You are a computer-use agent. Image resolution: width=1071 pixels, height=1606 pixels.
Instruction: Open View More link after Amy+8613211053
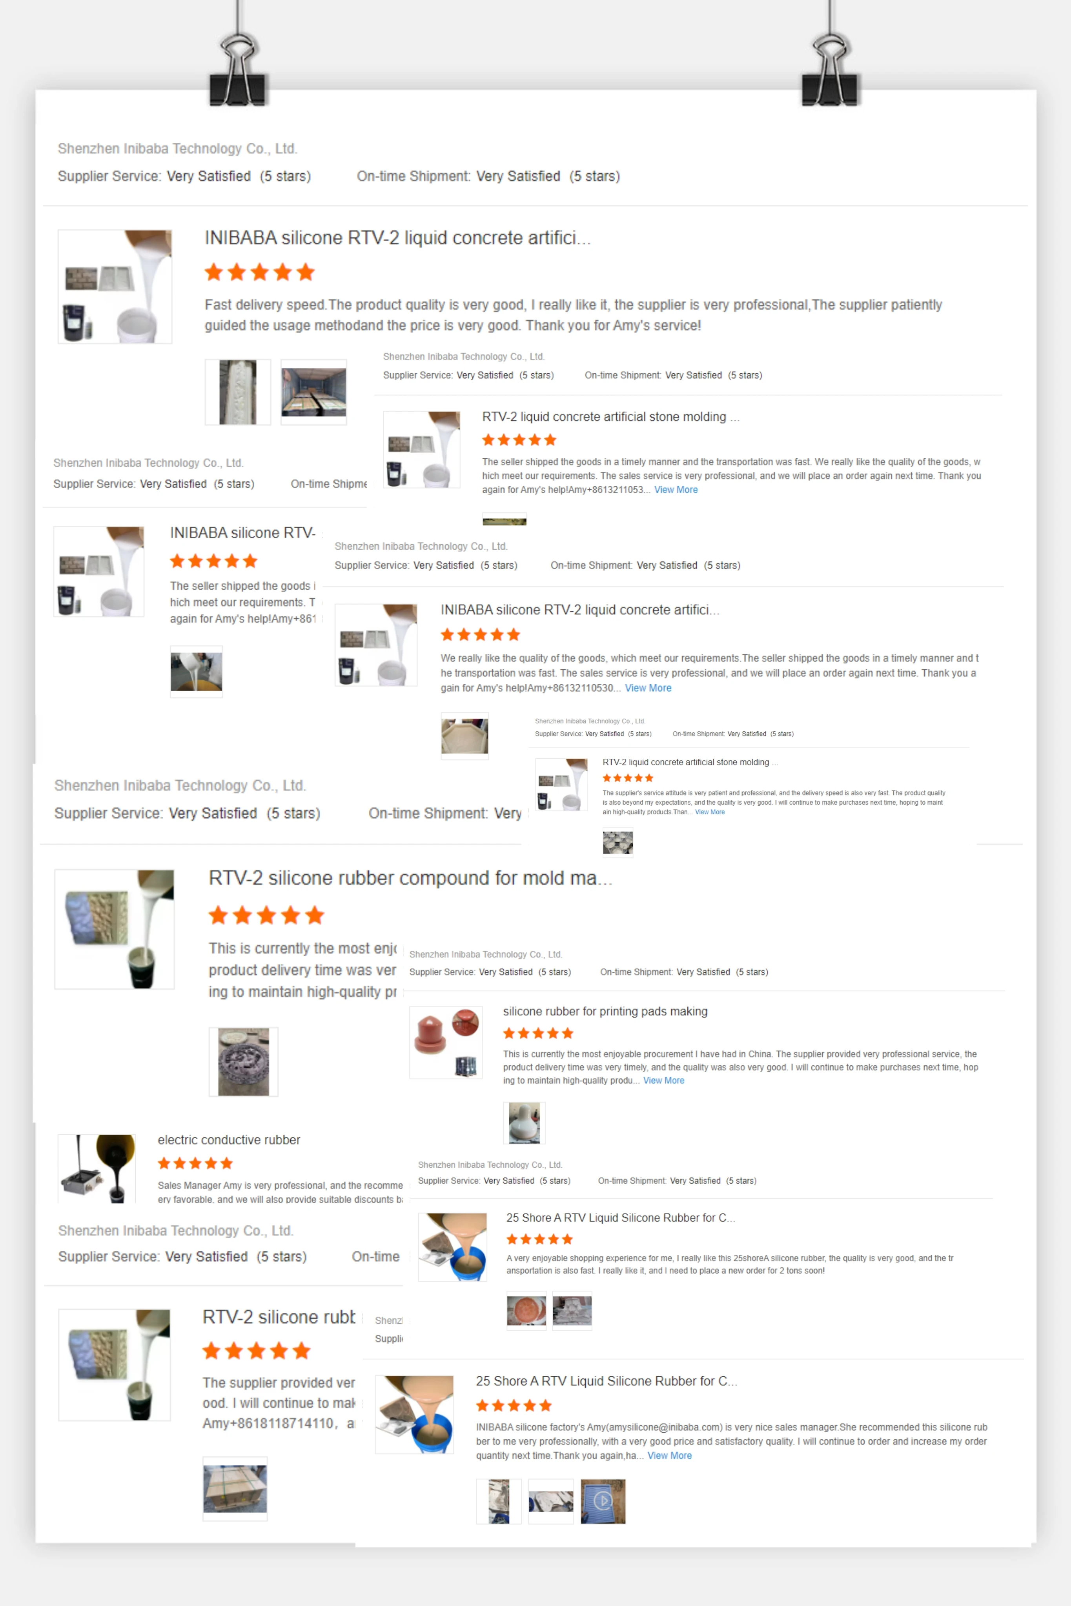pos(676,489)
